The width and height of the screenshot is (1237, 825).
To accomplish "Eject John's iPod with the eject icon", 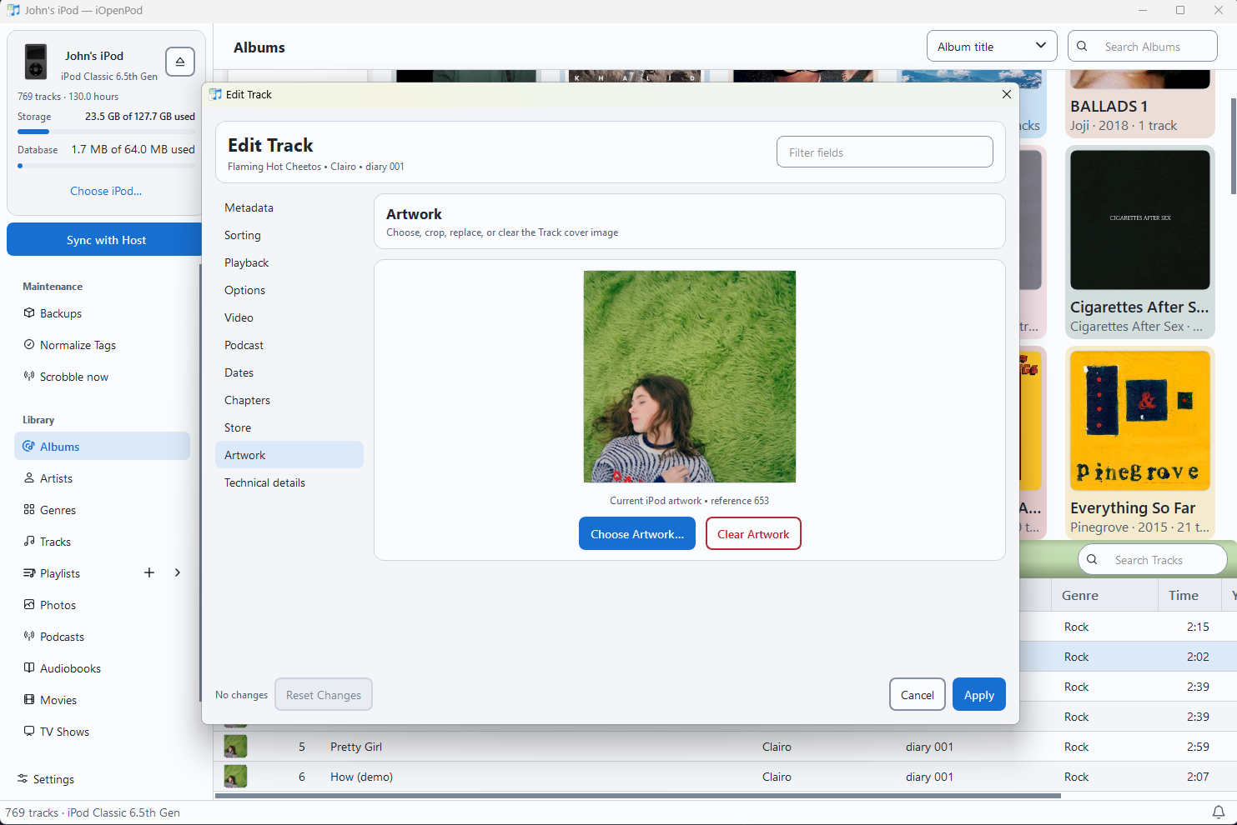I will [x=180, y=62].
